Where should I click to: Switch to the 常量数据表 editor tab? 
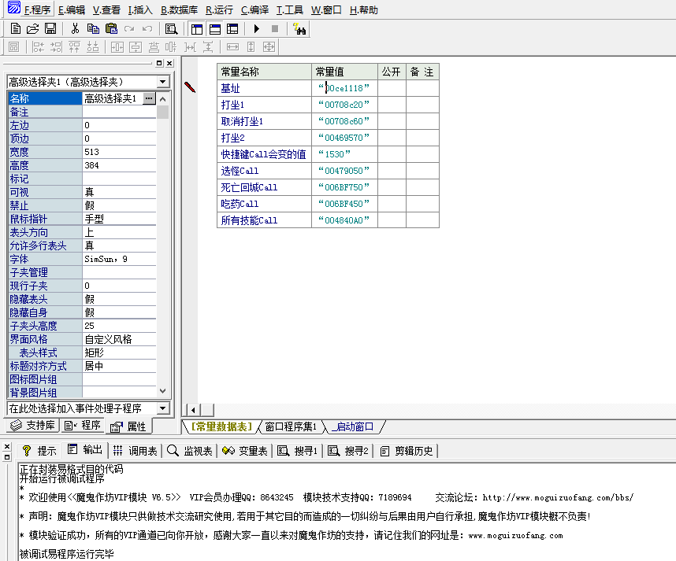(x=221, y=426)
